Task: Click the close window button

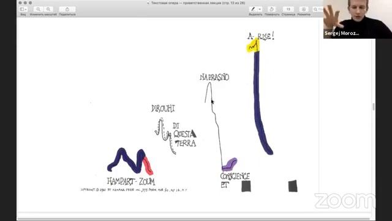Action: [x=20, y=2]
